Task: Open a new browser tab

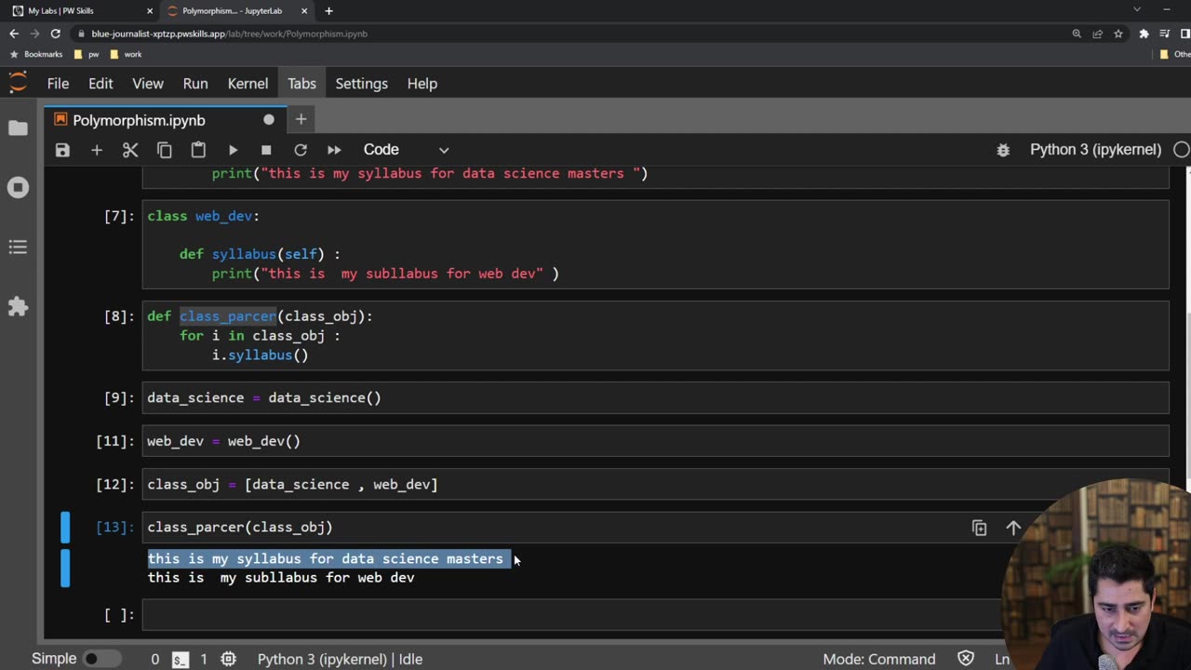Action: (x=328, y=11)
